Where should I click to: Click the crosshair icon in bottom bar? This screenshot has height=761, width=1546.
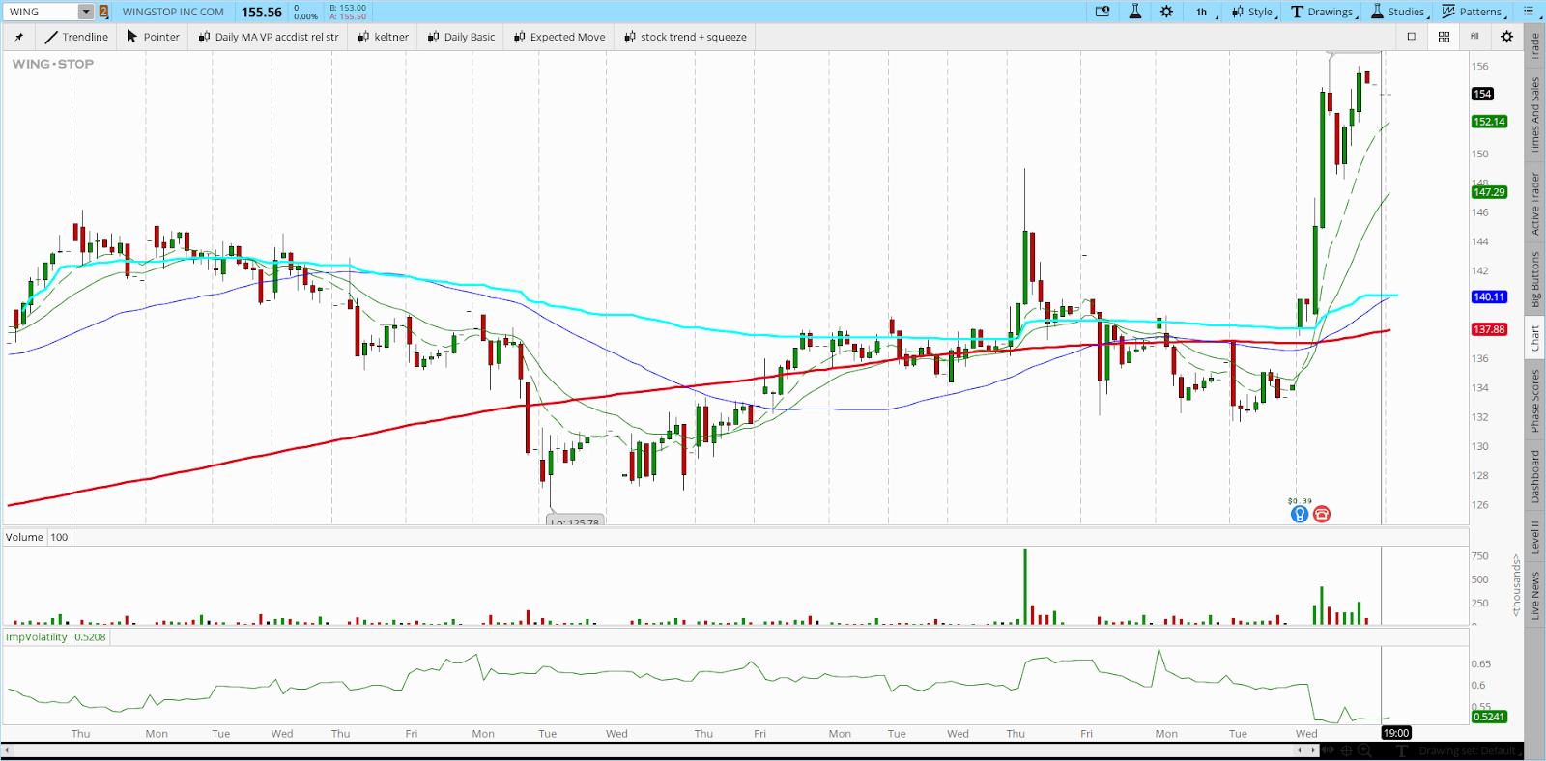1346,750
